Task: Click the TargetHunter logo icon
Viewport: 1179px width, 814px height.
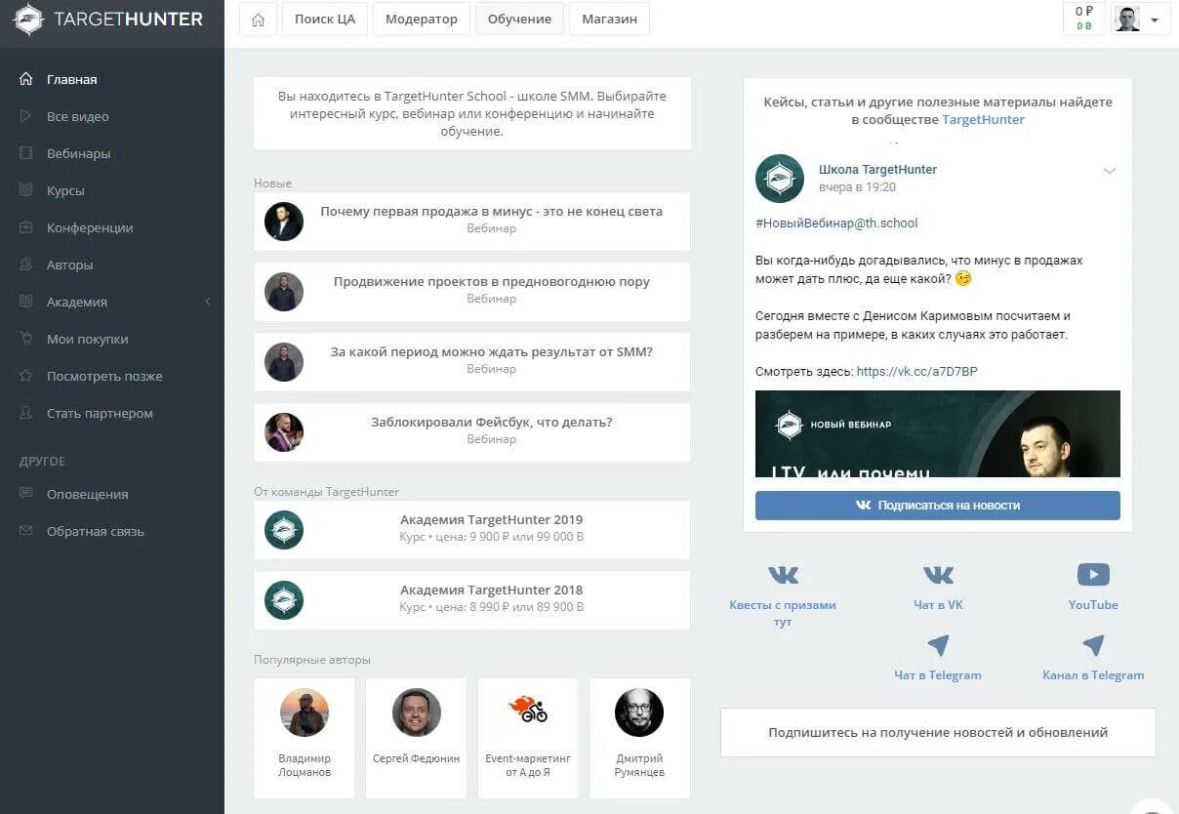Action: [x=28, y=20]
